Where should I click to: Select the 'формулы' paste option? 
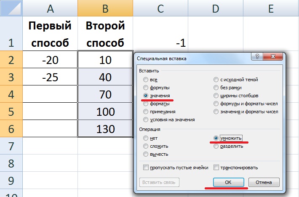[146, 88]
